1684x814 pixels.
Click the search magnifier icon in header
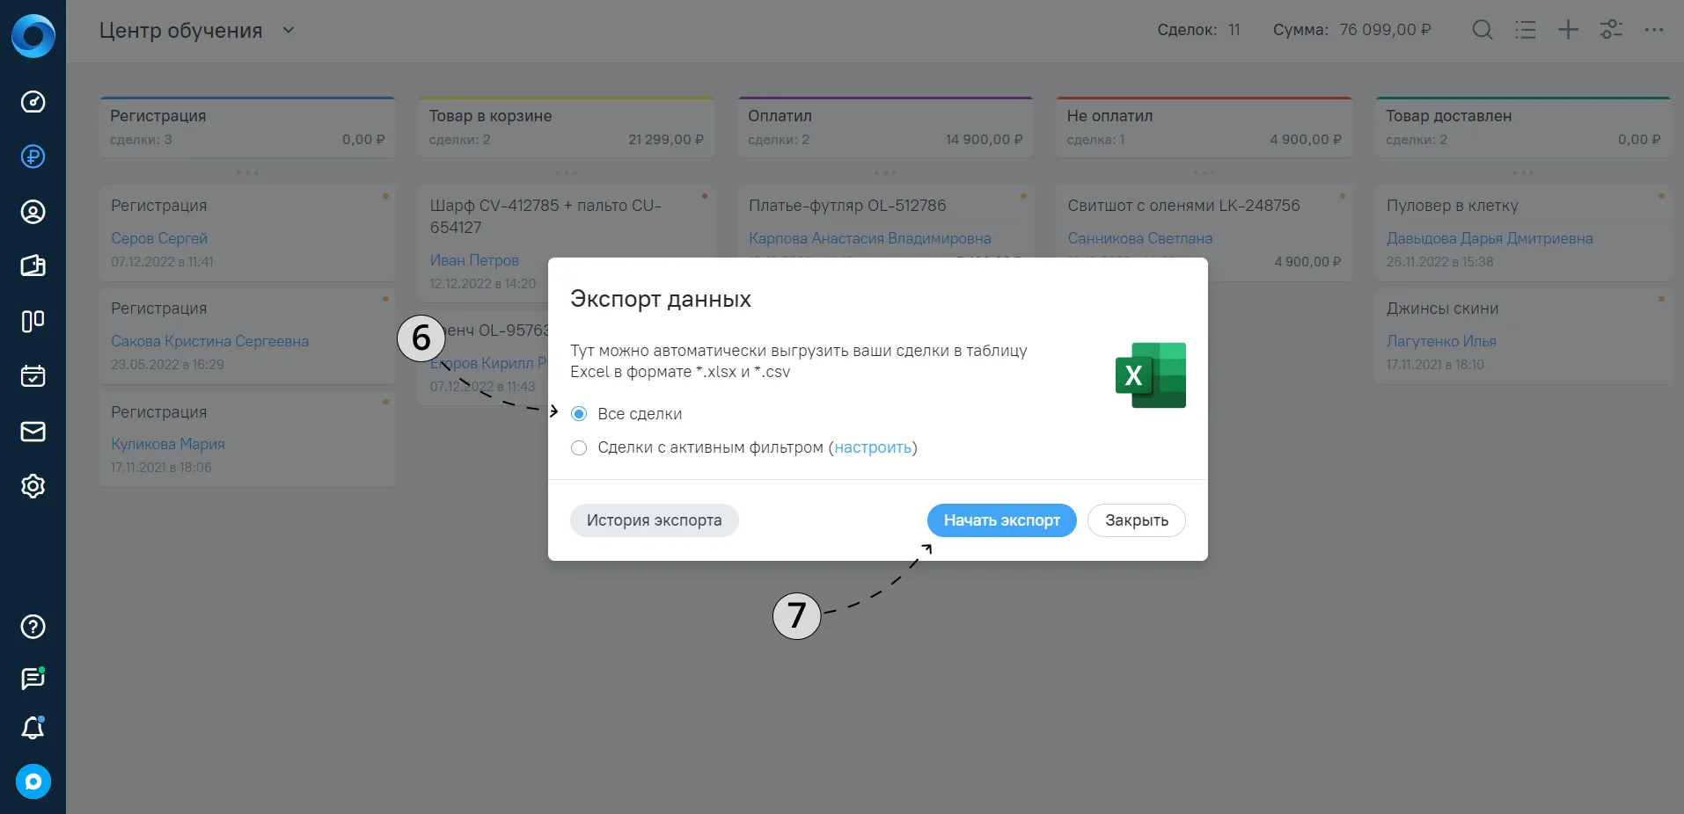[1483, 30]
